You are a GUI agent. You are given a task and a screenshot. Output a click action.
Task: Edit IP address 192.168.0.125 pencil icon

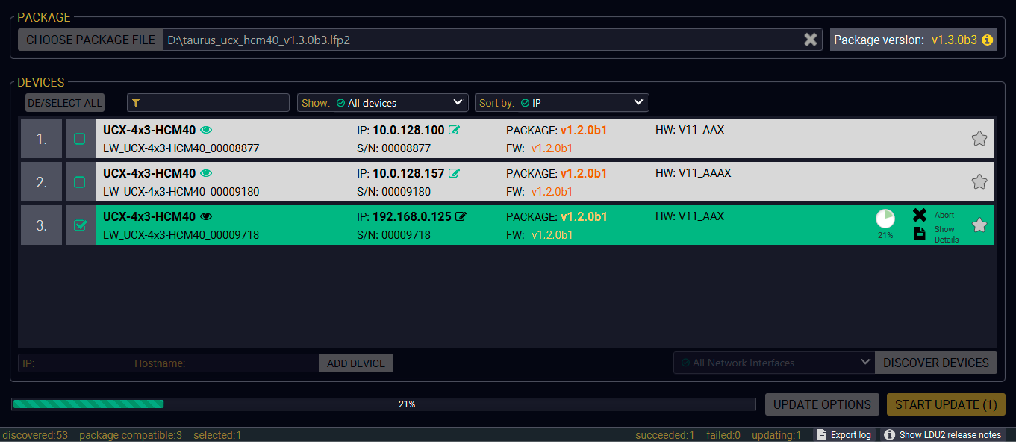(461, 217)
